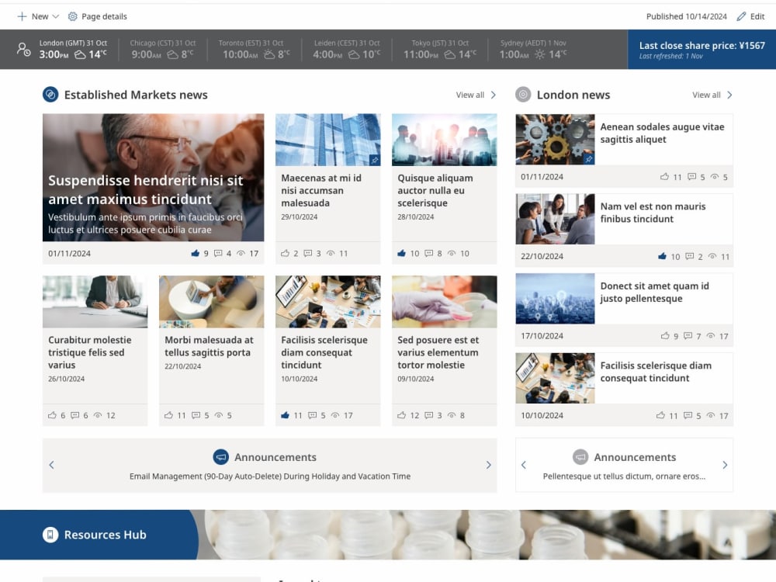Like the Curabitur molestie article
Screen dimensions: 776x582
52,415
